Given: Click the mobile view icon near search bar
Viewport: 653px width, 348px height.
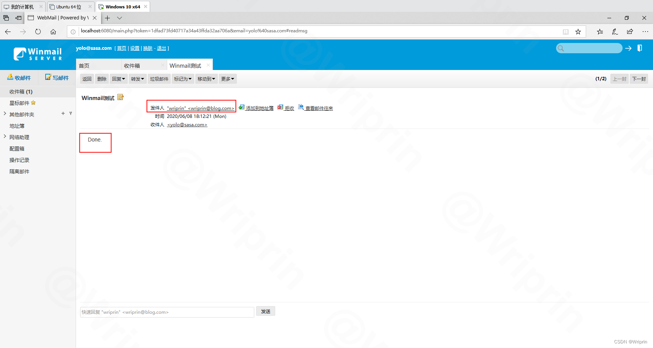Looking at the screenshot, I should 640,48.
